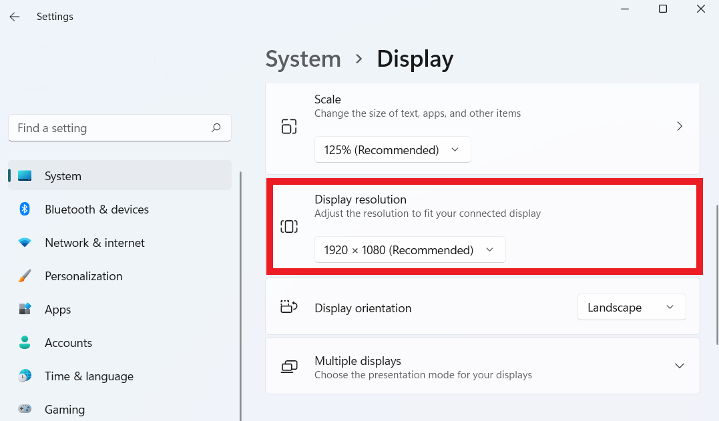Click the Gaming Xbox icon
Screen dimensions: 719x421
point(25,409)
